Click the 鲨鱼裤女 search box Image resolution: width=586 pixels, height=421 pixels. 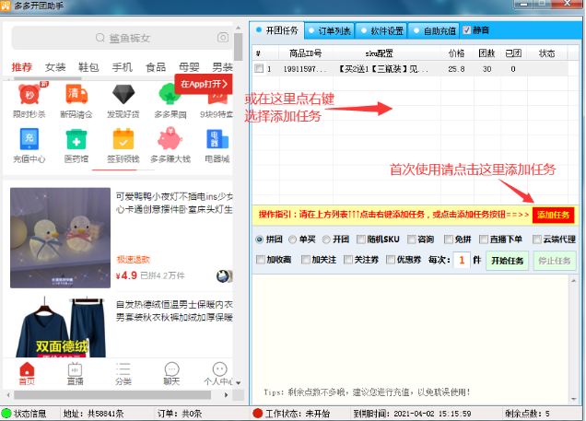point(123,38)
